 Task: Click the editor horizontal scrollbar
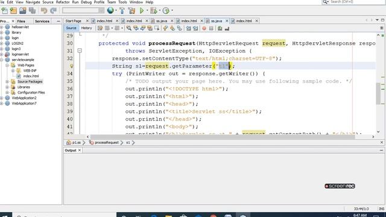[223, 137]
